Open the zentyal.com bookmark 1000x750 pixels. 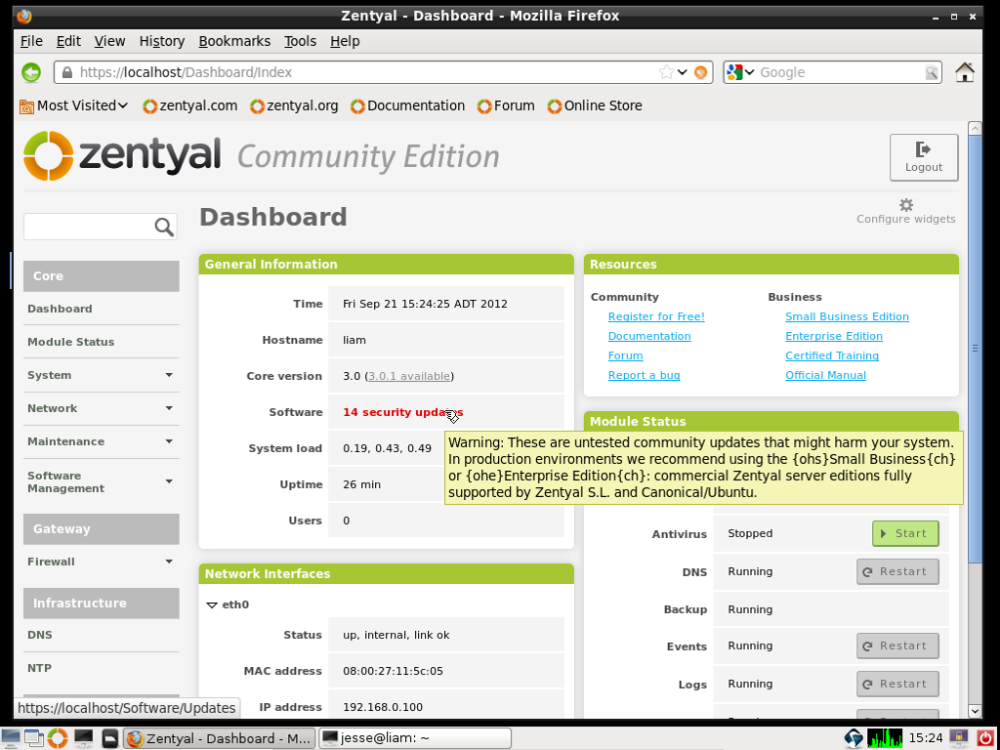(190, 105)
